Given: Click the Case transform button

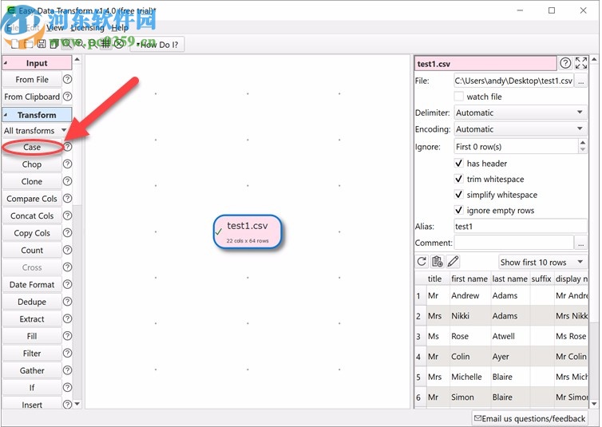Looking at the screenshot, I should (x=32, y=147).
